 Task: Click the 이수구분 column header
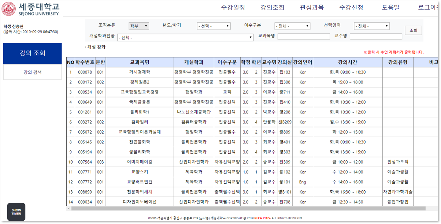point(227,62)
